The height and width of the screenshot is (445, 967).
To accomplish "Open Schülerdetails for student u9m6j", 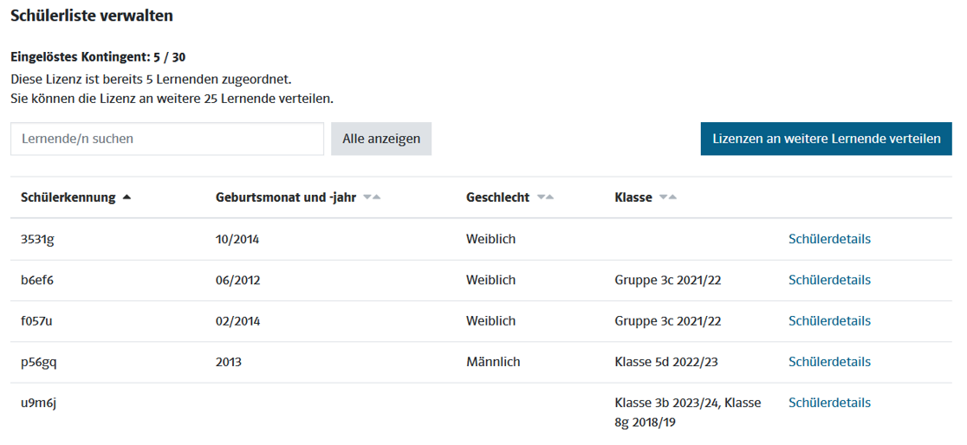I will (x=828, y=403).
